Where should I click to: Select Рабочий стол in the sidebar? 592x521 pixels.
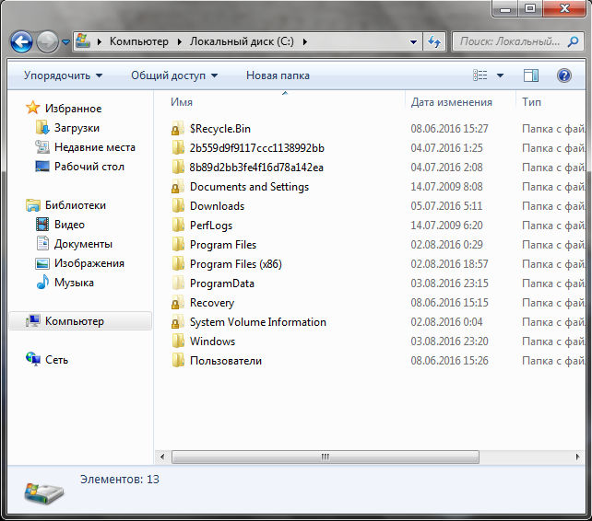[x=89, y=167]
